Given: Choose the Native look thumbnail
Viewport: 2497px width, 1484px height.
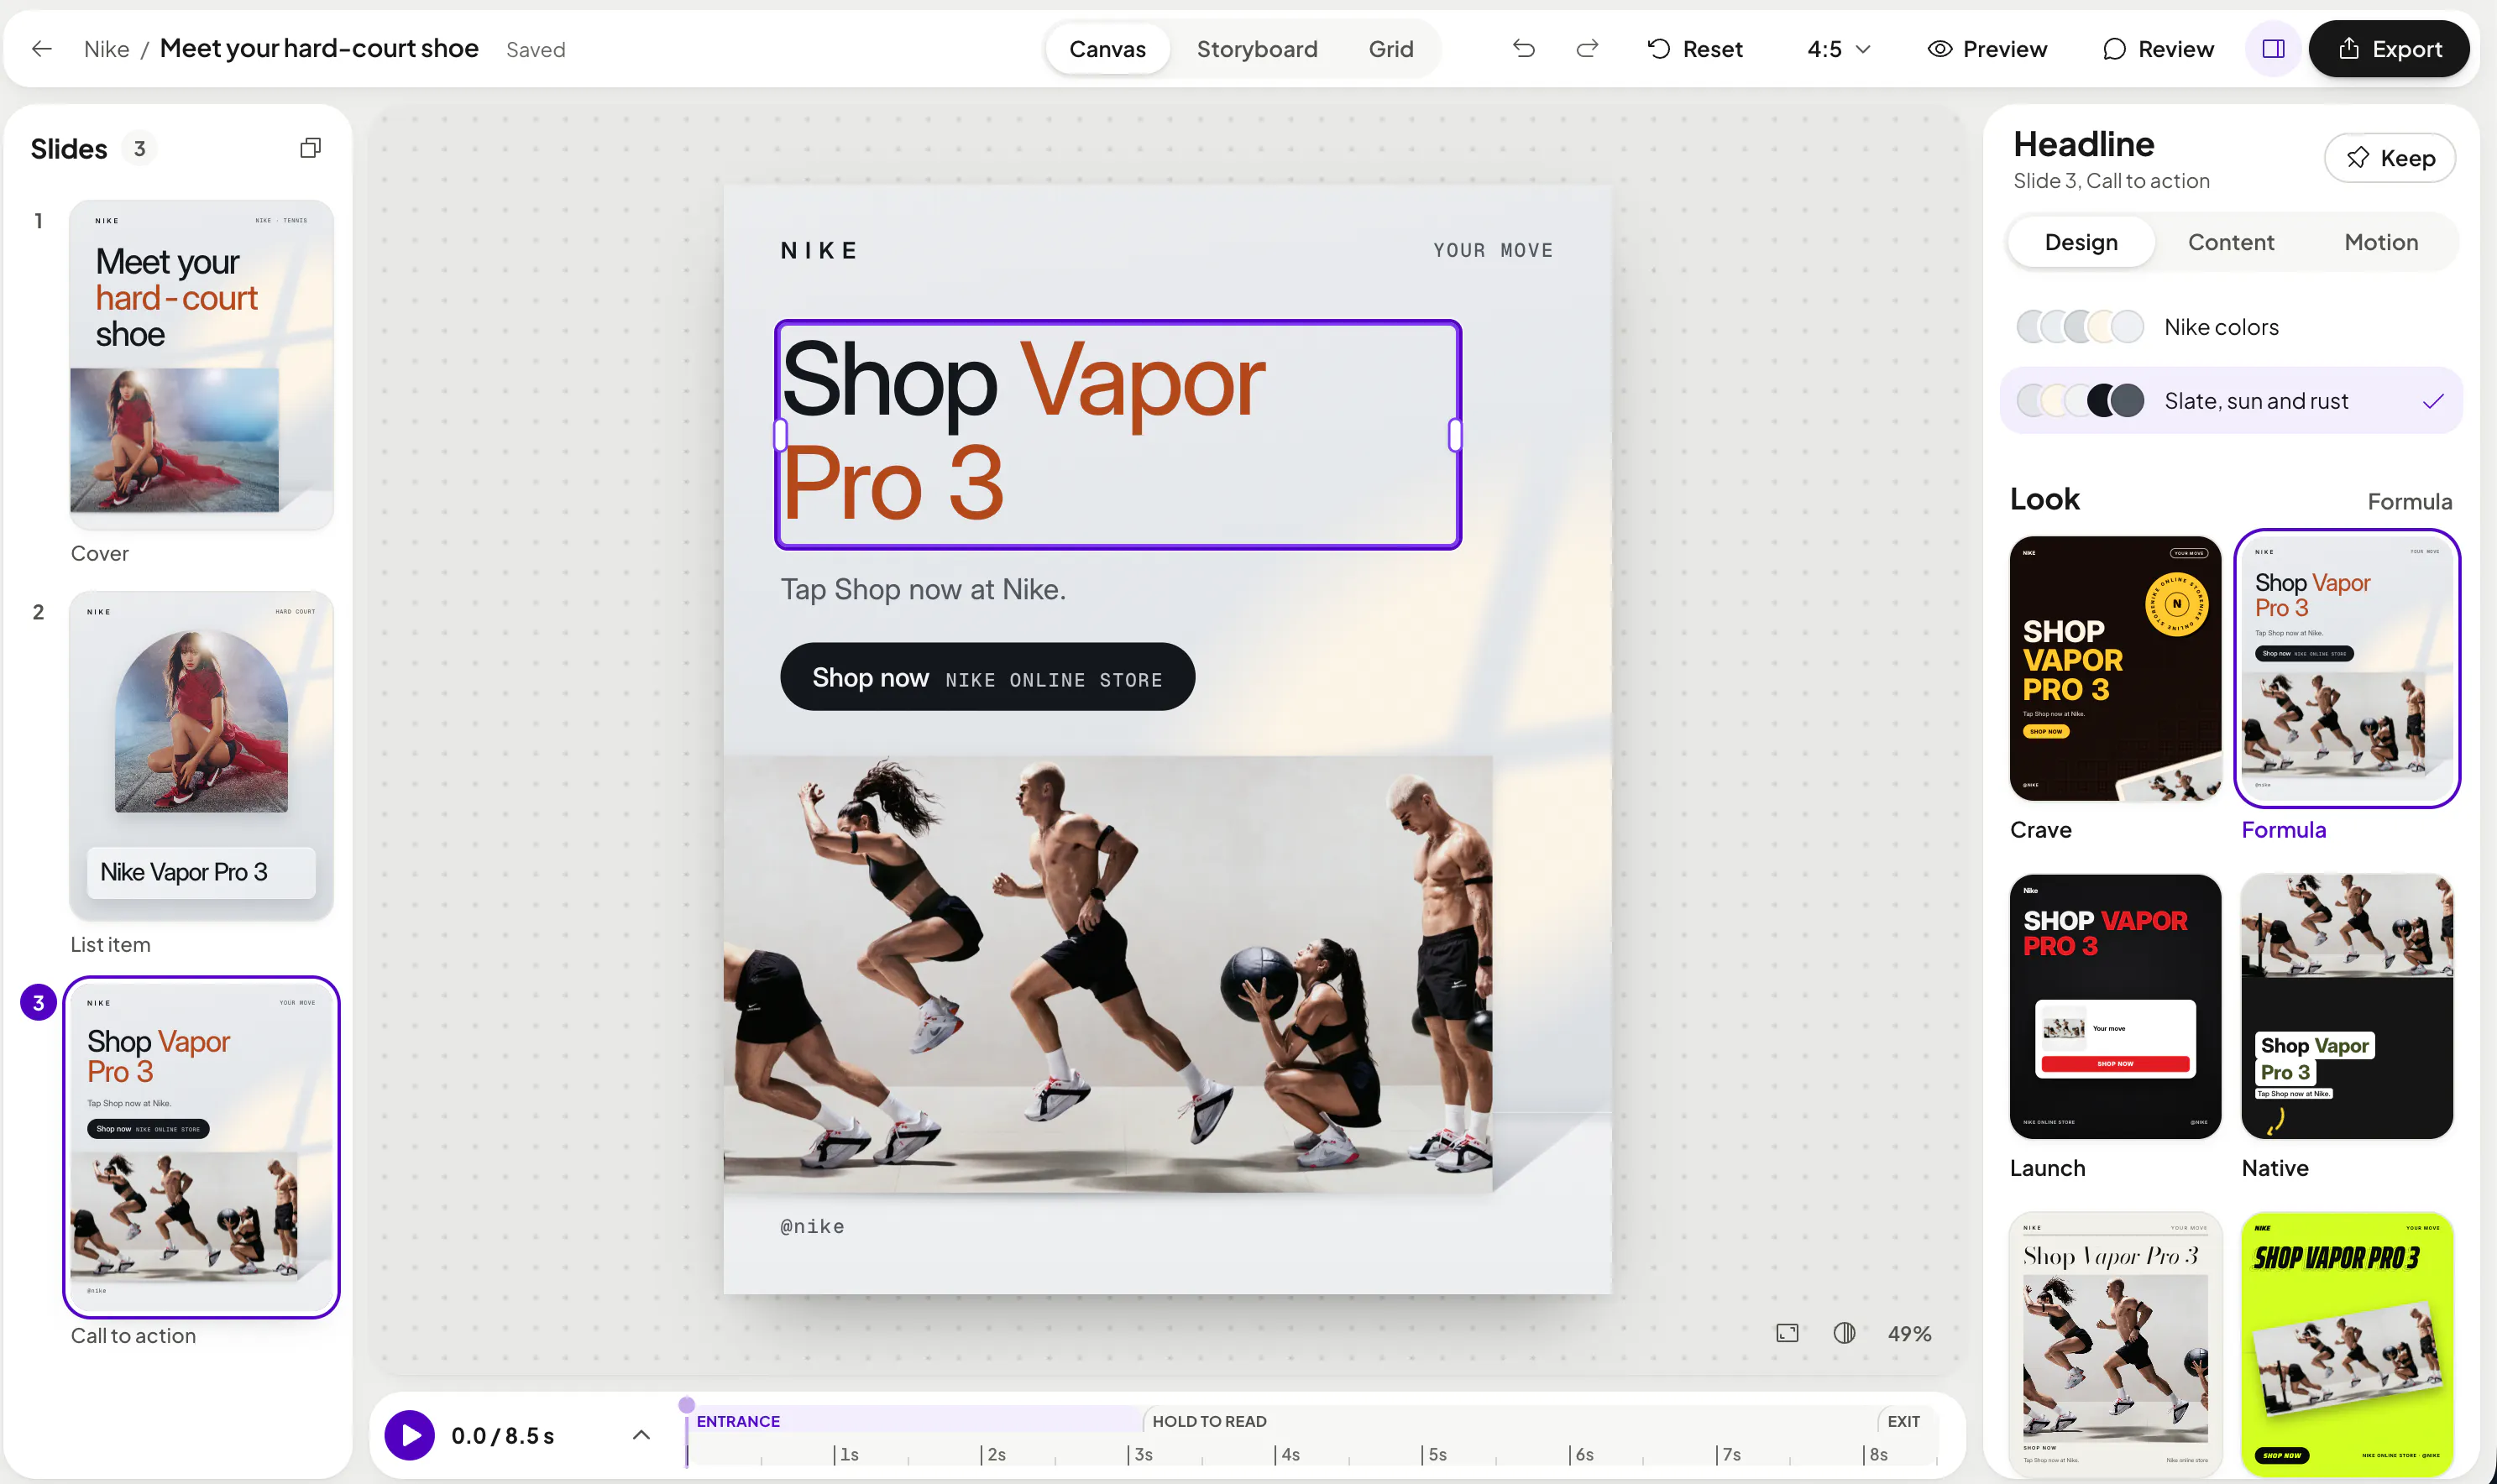Looking at the screenshot, I should (2347, 1006).
